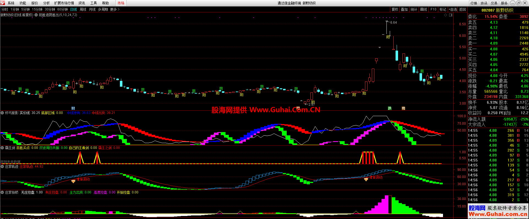
Task: Open the 扩展市场行情 menu
Action: click(64, 3)
